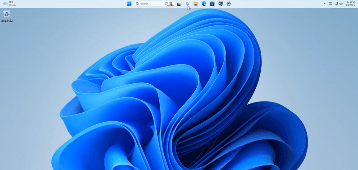Open the Chat icon on the taskbar

click(187, 4)
